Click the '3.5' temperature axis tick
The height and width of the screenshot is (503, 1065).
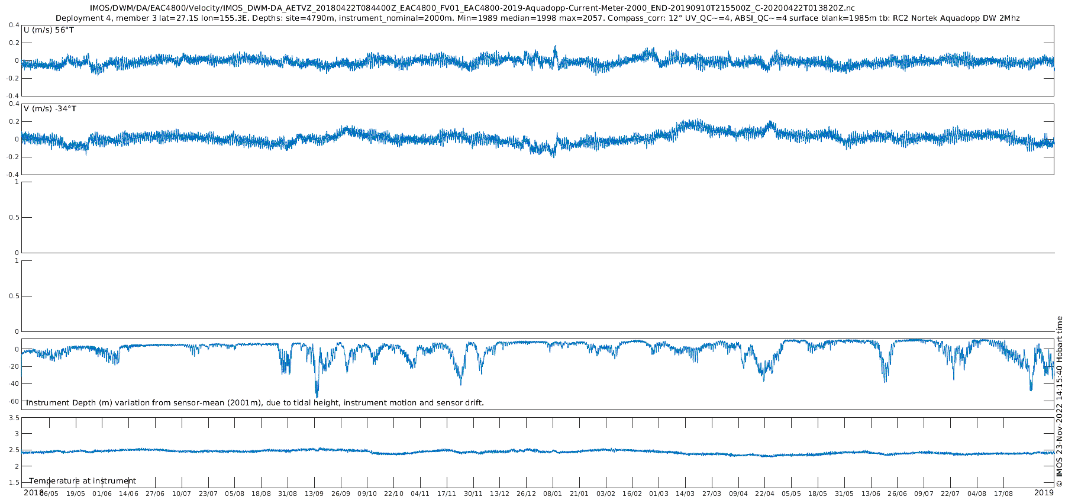click(14, 418)
